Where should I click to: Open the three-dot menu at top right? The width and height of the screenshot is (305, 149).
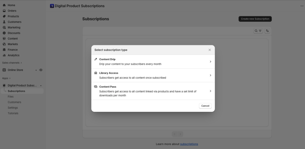point(302,6)
